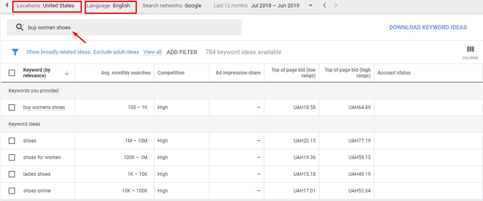Click the UAH77.19 high bid value
Image resolution: width=483 pixels, height=201 pixels.
[360, 141]
